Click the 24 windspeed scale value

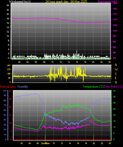coord(8,6)
